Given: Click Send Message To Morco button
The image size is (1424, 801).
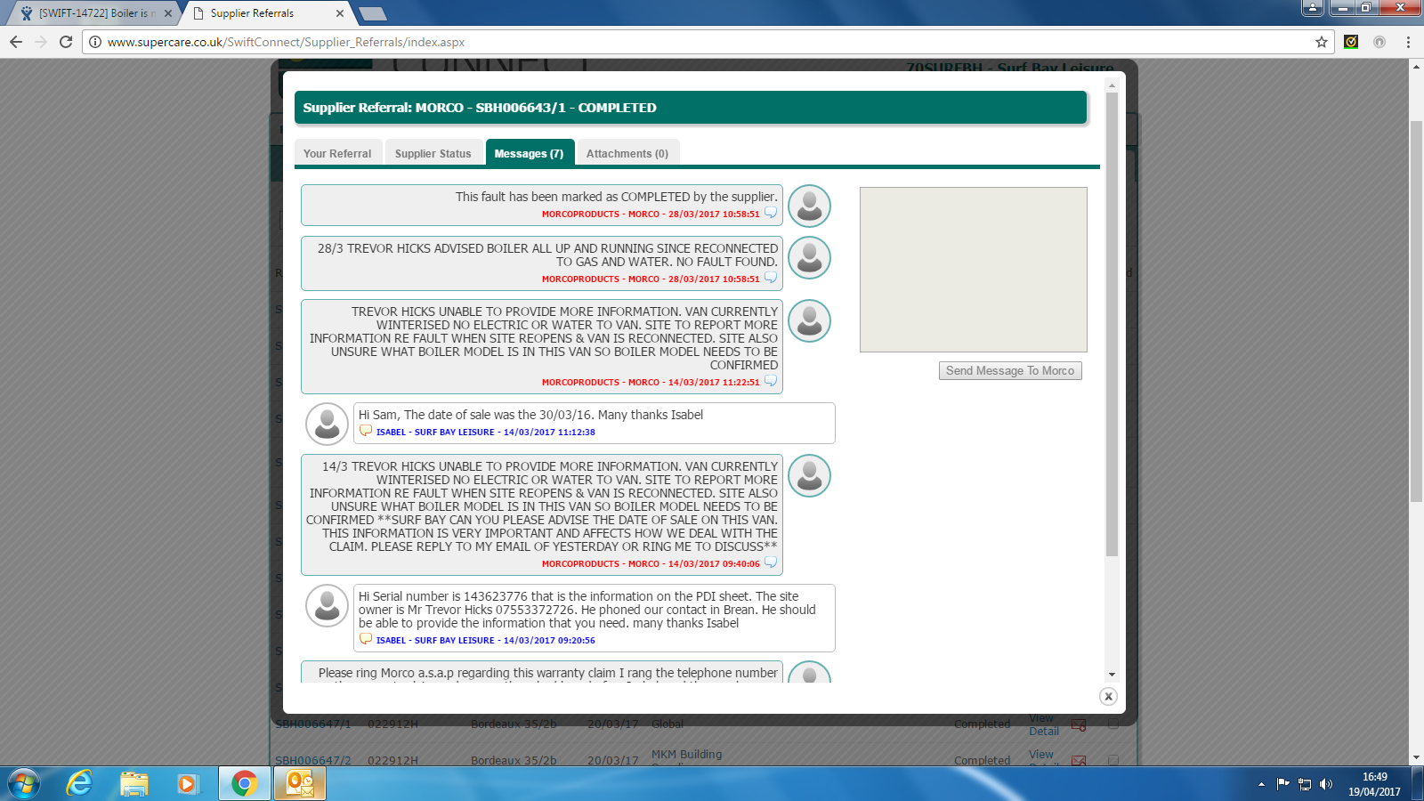Looking at the screenshot, I should pos(1010,371).
